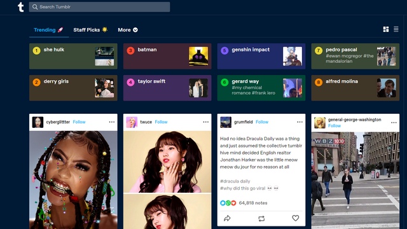Open the batman trending tag
The height and width of the screenshot is (229, 407).
pos(167,56)
